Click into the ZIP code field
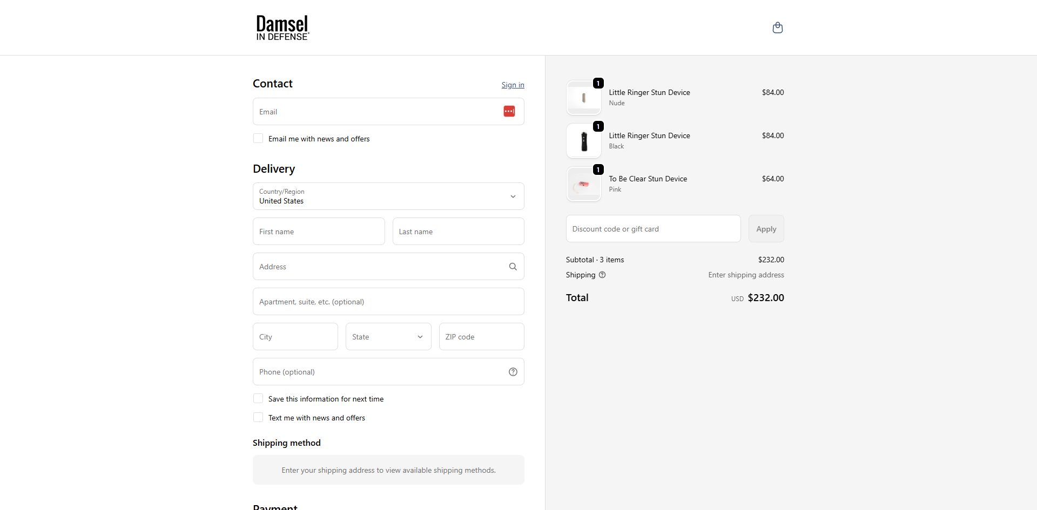 pyautogui.click(x=481, y=337)
